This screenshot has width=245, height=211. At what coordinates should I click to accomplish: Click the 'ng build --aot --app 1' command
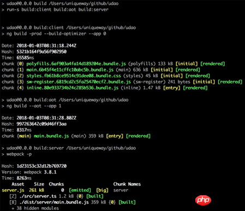(34, 106)
